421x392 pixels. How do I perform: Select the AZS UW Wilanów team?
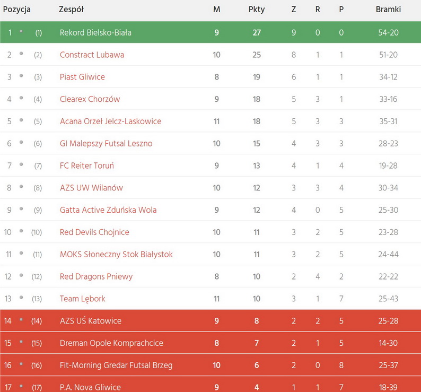(x=91, y=188)
